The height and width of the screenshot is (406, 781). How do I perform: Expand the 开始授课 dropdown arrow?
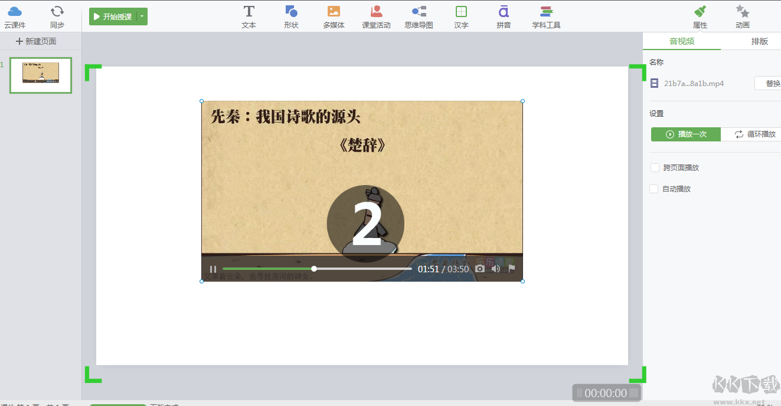click(142, 17)
